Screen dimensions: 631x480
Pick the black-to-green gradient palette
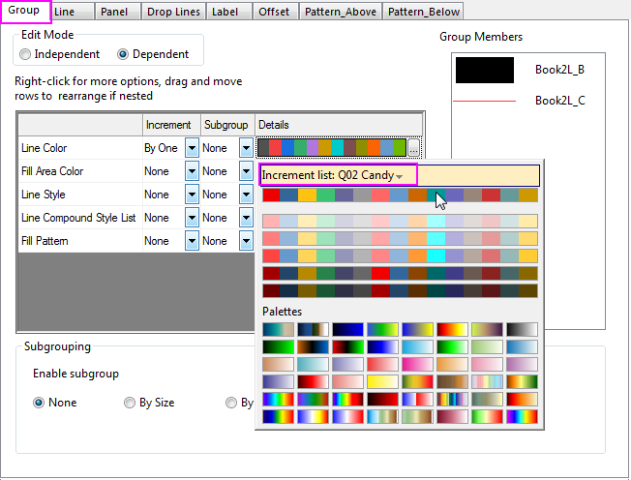(x=279, y=347)
